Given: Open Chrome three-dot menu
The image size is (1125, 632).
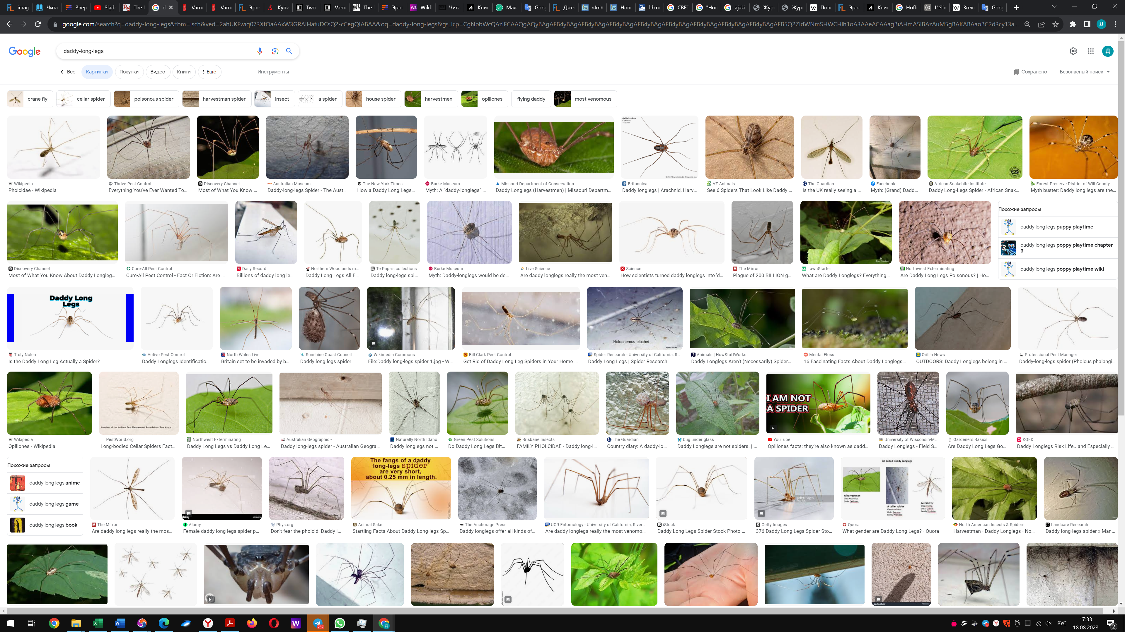Looking at the screenshot, I should coord(1115,24).
